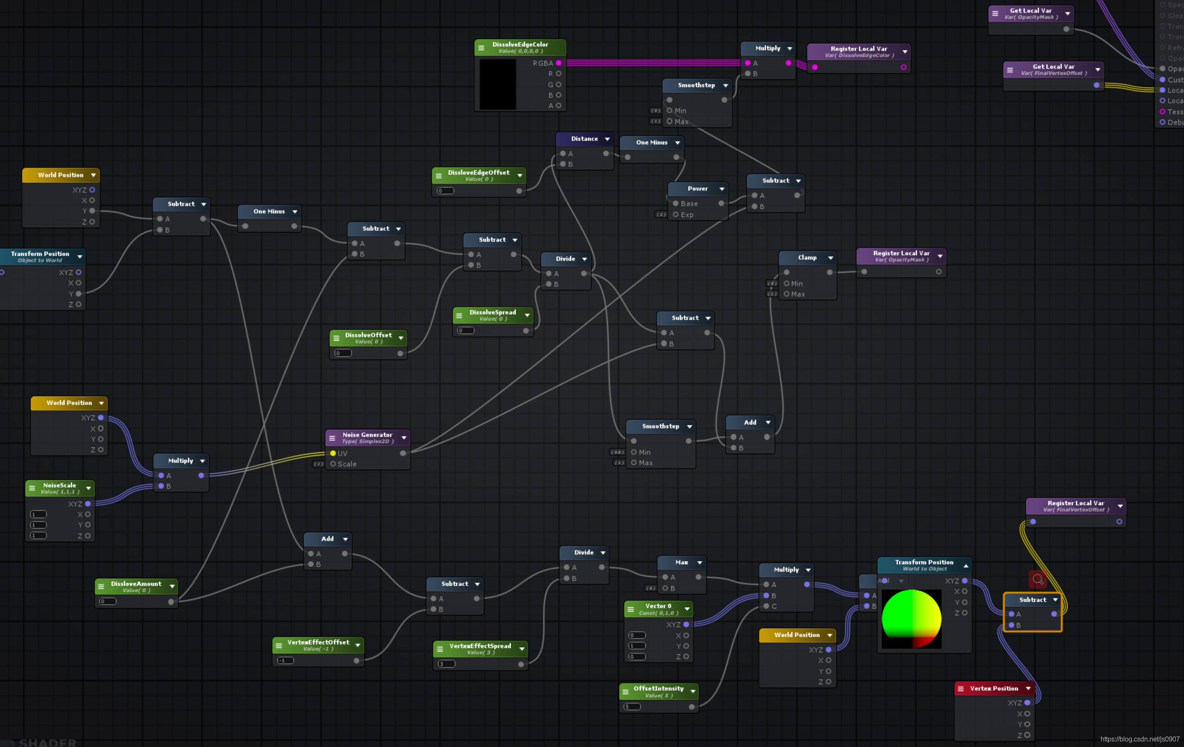Click the OffsetIntensity value field showing 5
Image resolution: width=1184 pixels, height=747 pixels.
[x=632, y=707]
